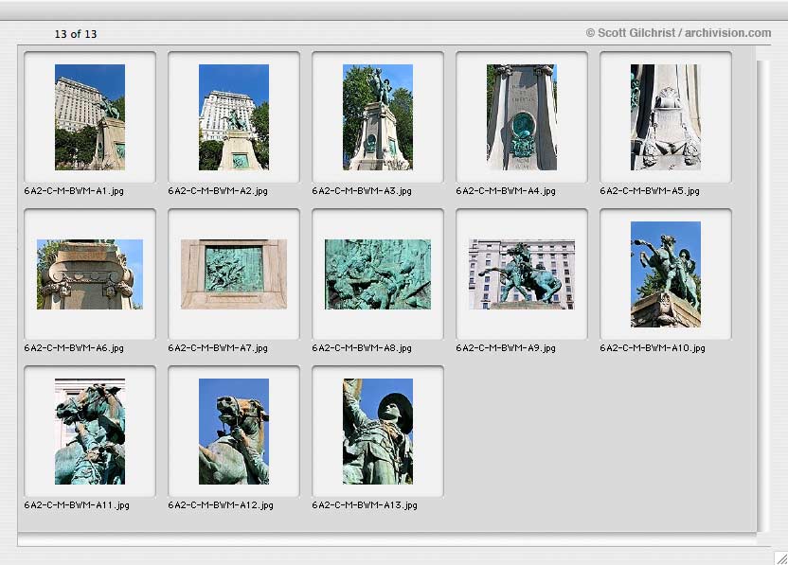The image size is (788, 565).
Task: Click file name 6A2-C-M-BWM-A2.jpg
Action: [218, 191]
